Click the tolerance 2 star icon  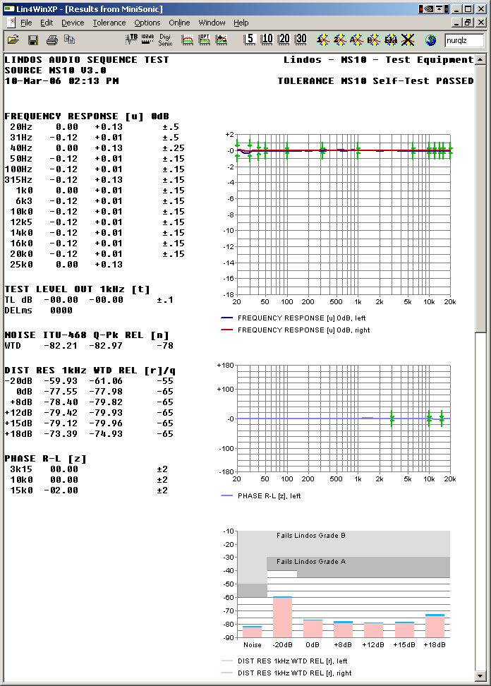tap(340, 40)
